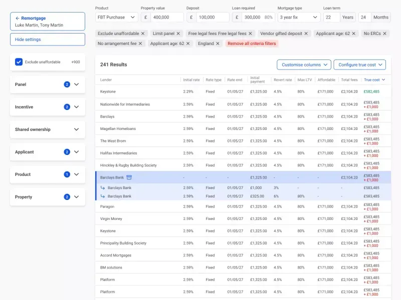
Task: Expand the Panel filter section
Action: pyautogui.click(x=76, y=84)
